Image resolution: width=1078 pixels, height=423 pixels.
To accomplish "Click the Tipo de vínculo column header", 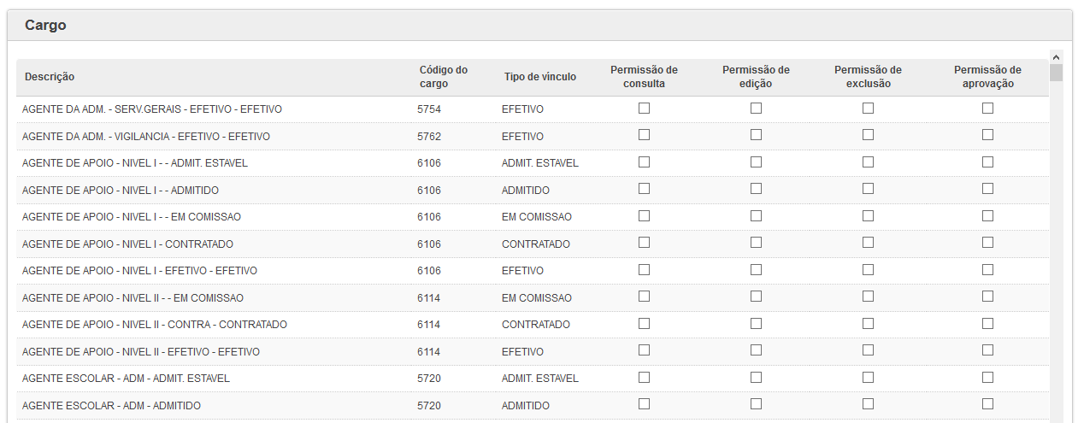I will tap(539, 77).
